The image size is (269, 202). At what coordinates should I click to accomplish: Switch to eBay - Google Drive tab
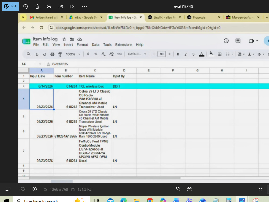click(x=86, y=17)
